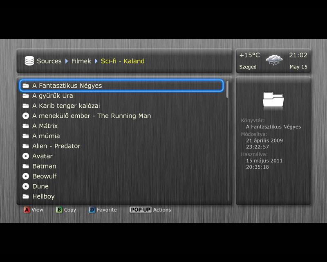Screen dimensions: 327x262
Task: Click the blue D button icon
Action: 92,210
